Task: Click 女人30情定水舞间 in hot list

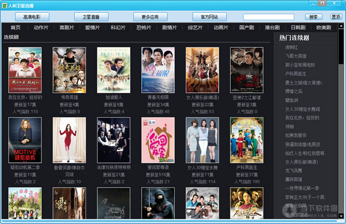Action: (x=302, y=109)
